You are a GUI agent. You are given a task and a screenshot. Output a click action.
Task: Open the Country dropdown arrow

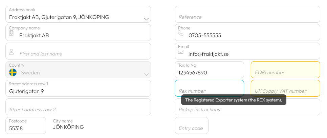click(x=146, y=74)
